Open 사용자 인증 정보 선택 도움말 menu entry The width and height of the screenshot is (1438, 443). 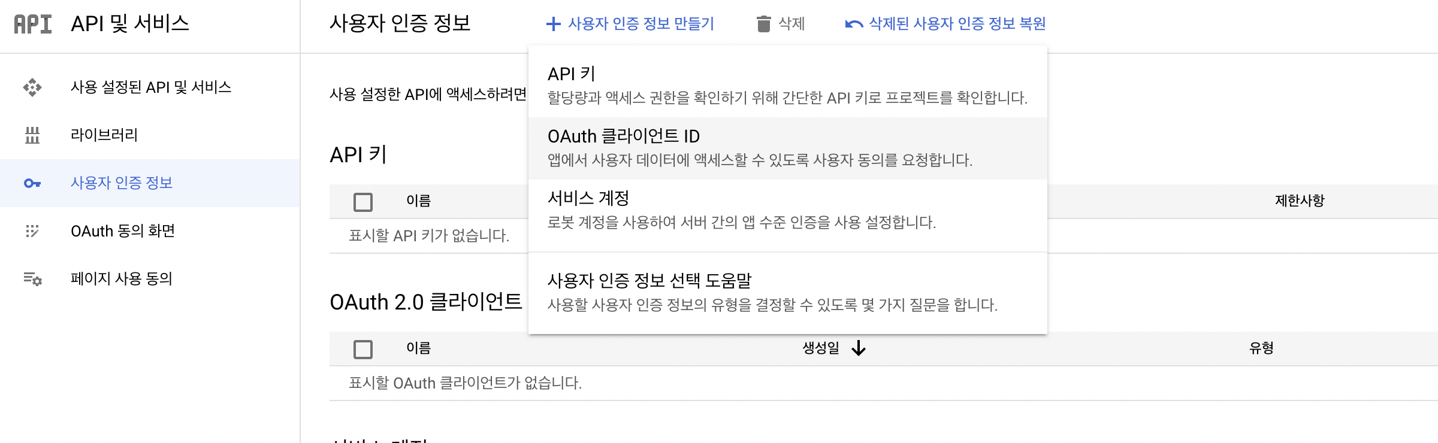click(788, 293)
